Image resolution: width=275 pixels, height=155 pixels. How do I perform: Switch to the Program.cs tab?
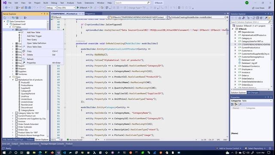pyautogui.click(x=90, y=14)
